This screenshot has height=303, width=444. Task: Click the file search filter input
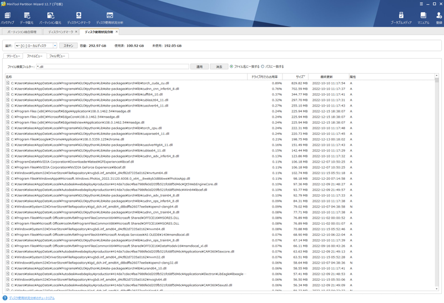pyautogui.click(x=113, y=67)
